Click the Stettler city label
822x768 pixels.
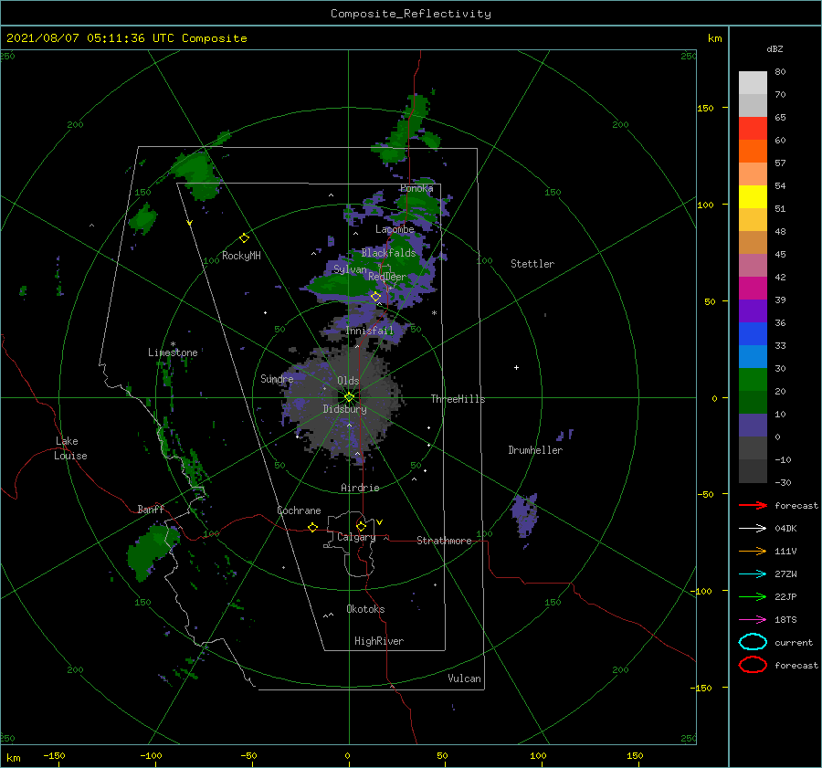coord(532,264)
